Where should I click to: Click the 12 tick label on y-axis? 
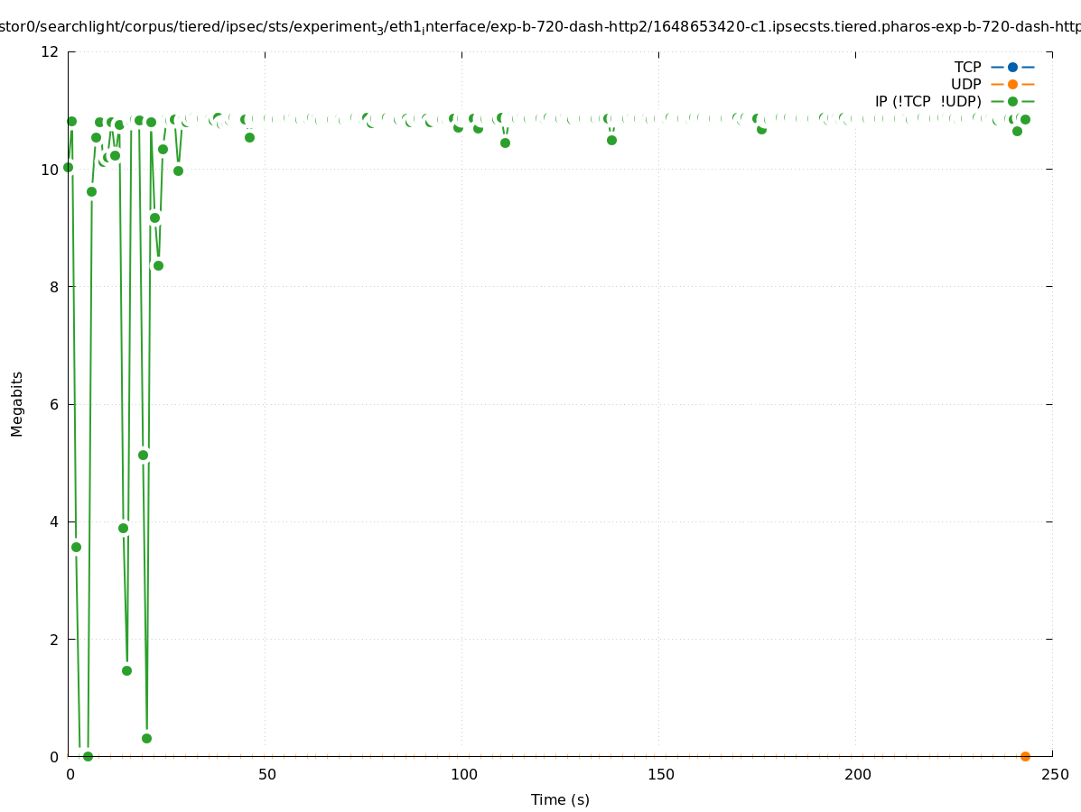(51, 51)
